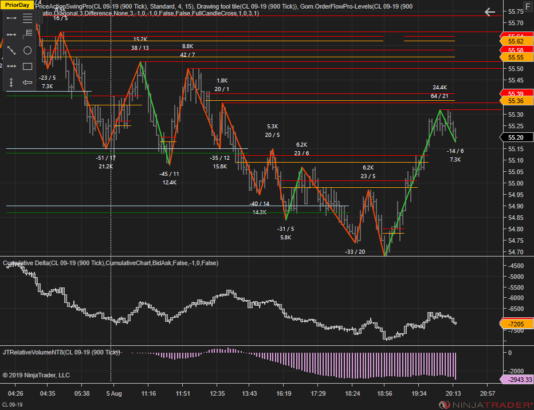The height and width of the screenshot is (410, 534).
Task: Click the 15.6K swing volume label
Action: 219,167
